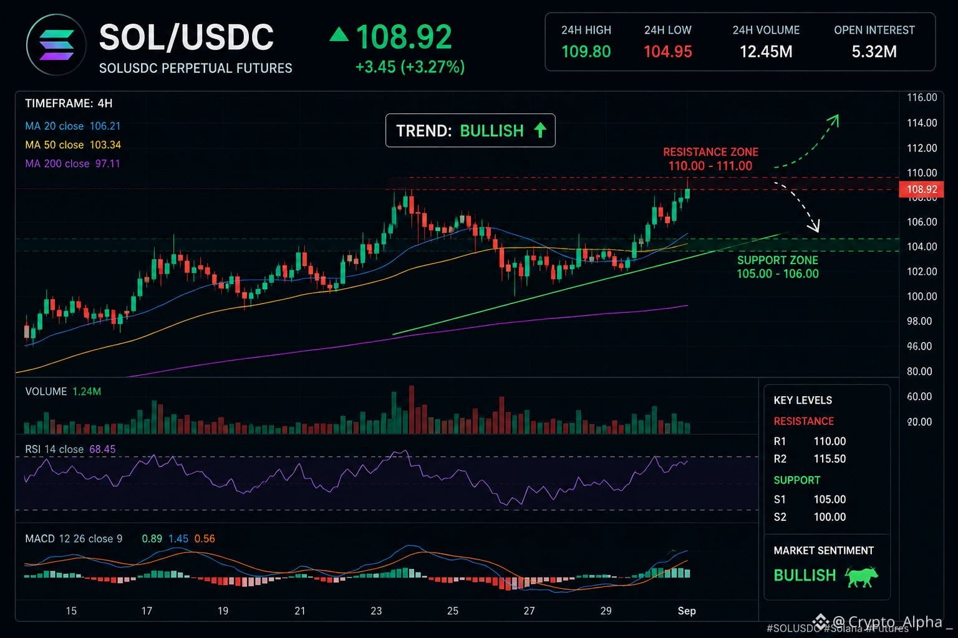Click the Solana logo icon

56,45
